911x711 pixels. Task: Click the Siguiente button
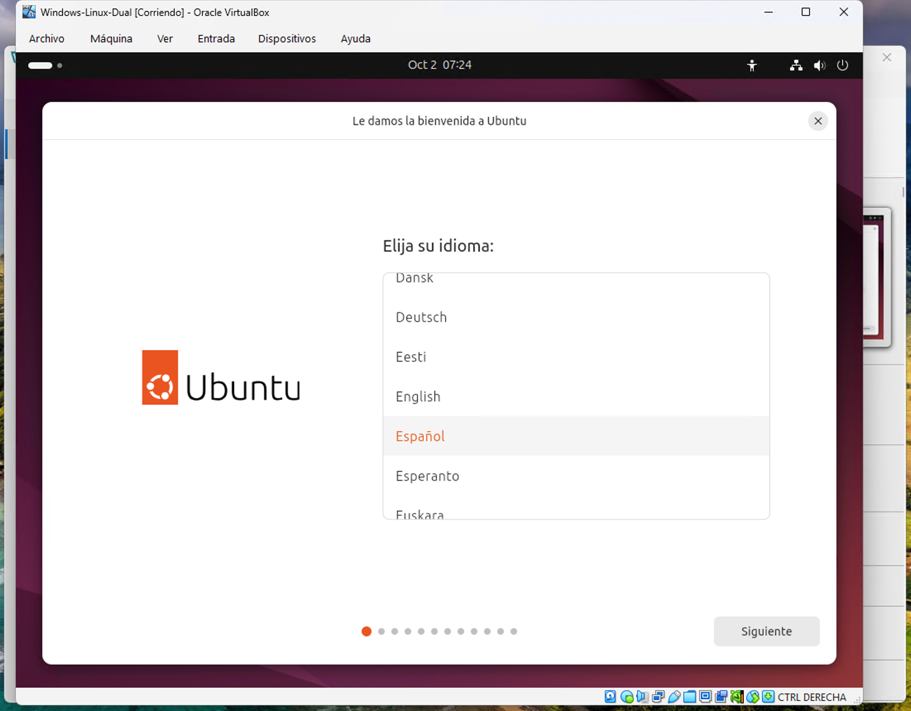click(x=767, y=631)
